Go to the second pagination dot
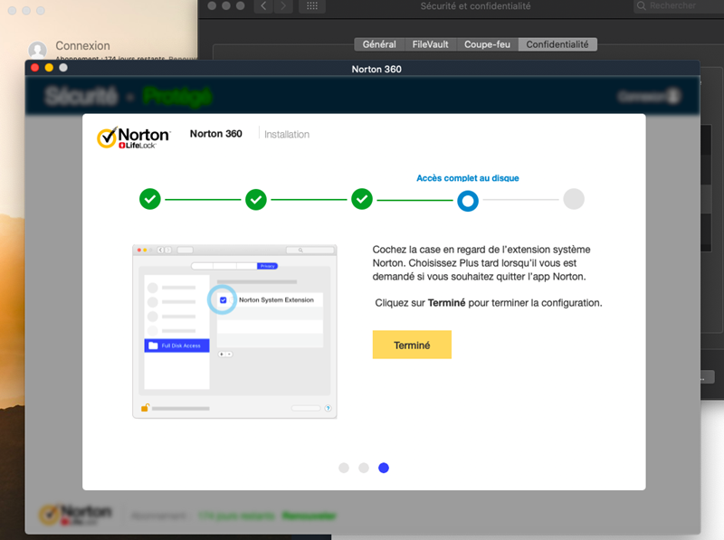Viewport: 724px width, 540px height. [x=364, y=468]
